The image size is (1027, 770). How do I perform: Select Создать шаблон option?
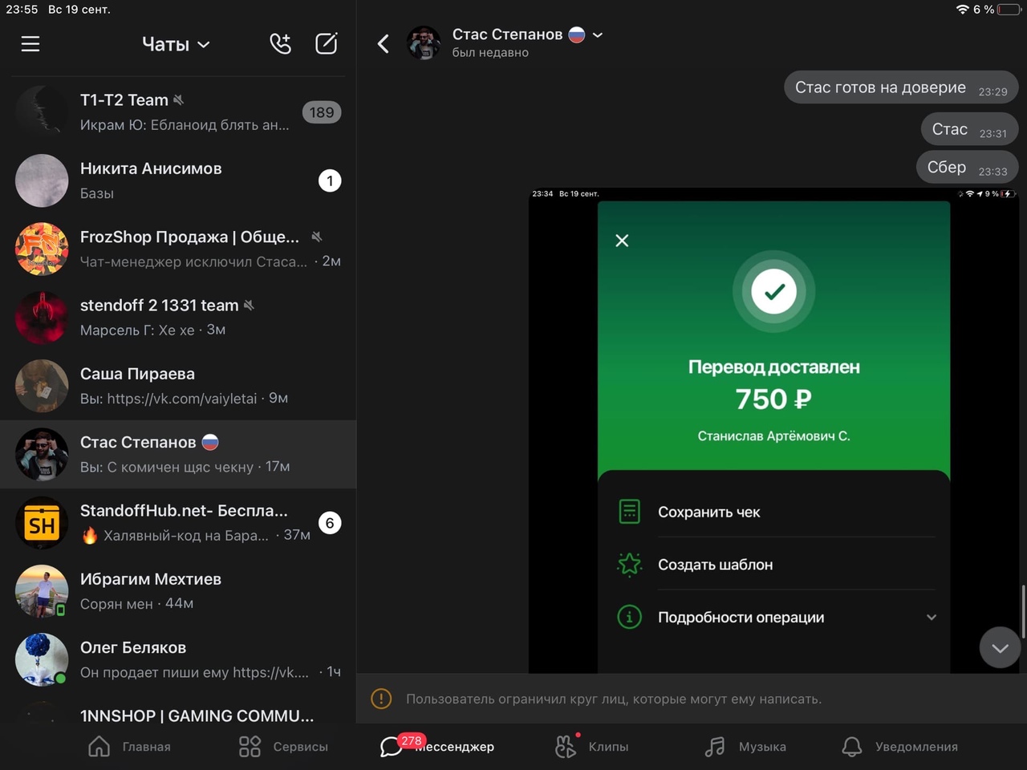715,565
